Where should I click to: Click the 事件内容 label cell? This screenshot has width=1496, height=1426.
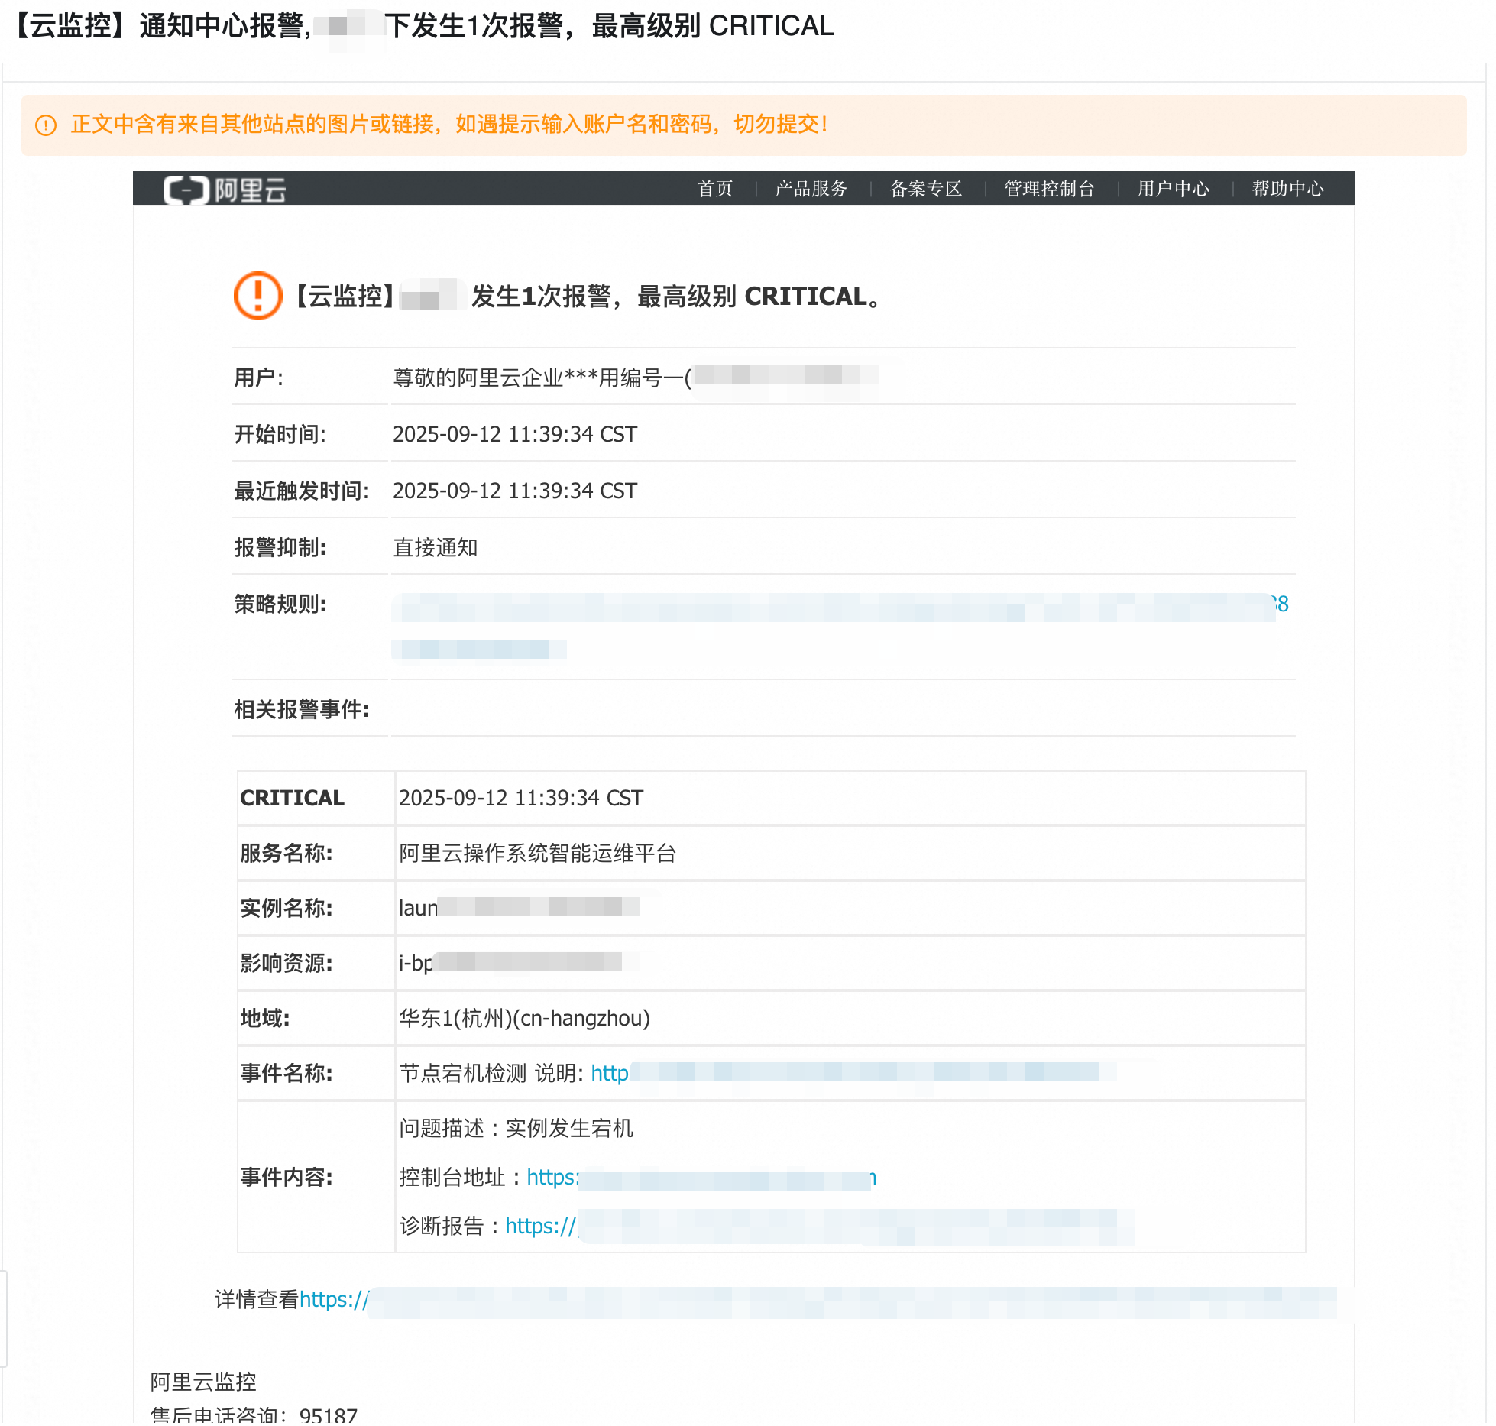pyautogui.click(x=316, y=1177)
